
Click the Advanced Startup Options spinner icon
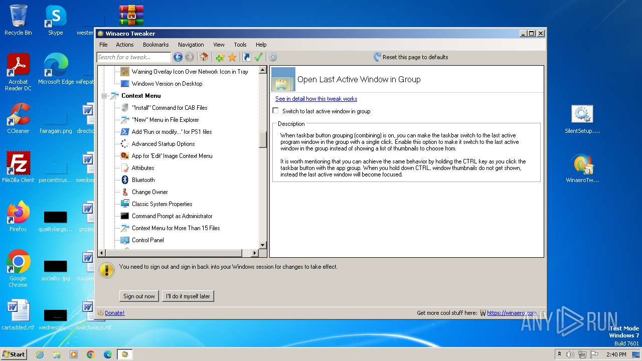point(125,144)
